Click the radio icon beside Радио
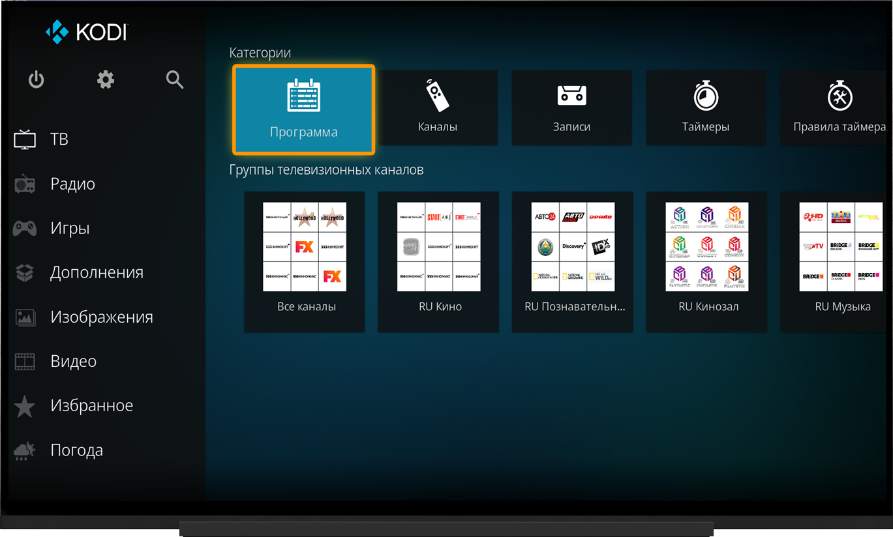The image size is (893, 537). 25,184
